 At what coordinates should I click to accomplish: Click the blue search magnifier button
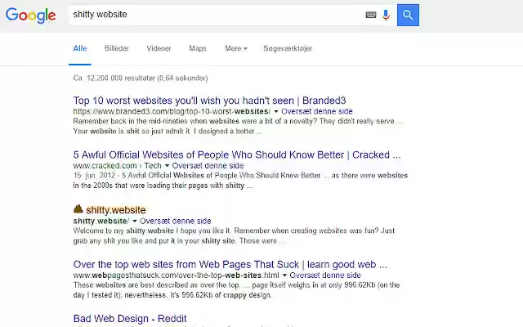408,15
